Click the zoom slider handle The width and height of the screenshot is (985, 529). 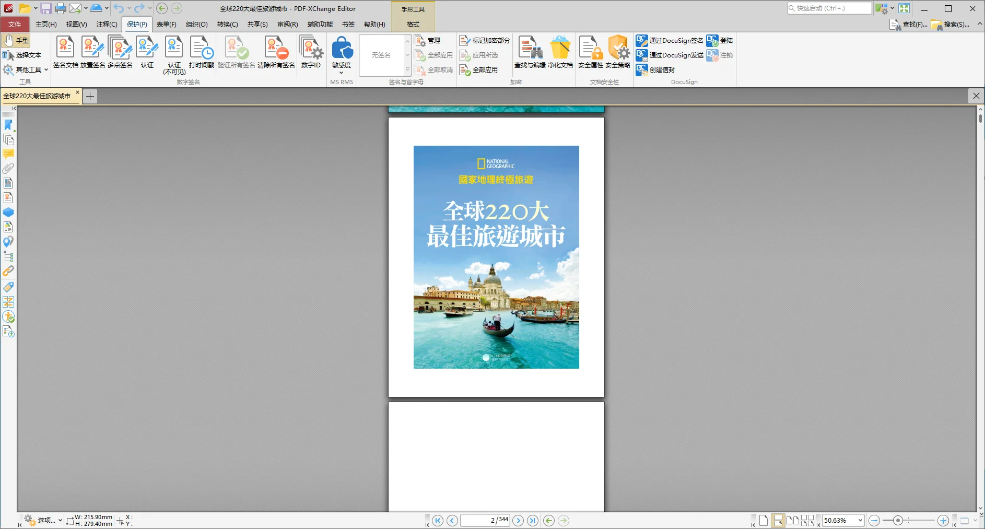898,521
